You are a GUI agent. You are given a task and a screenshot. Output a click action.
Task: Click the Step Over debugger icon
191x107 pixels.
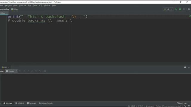(x=24, y=71)
